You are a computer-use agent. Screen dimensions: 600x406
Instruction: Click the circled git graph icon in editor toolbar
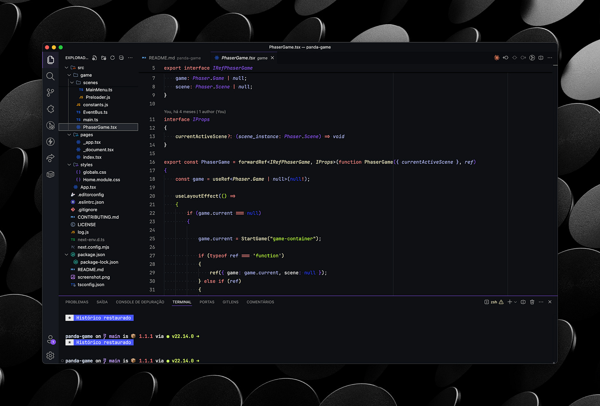[x=532, y=58]
